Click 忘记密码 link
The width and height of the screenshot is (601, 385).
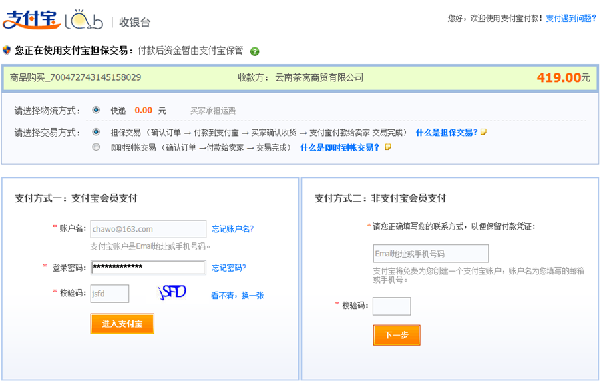tap(229, 268)
